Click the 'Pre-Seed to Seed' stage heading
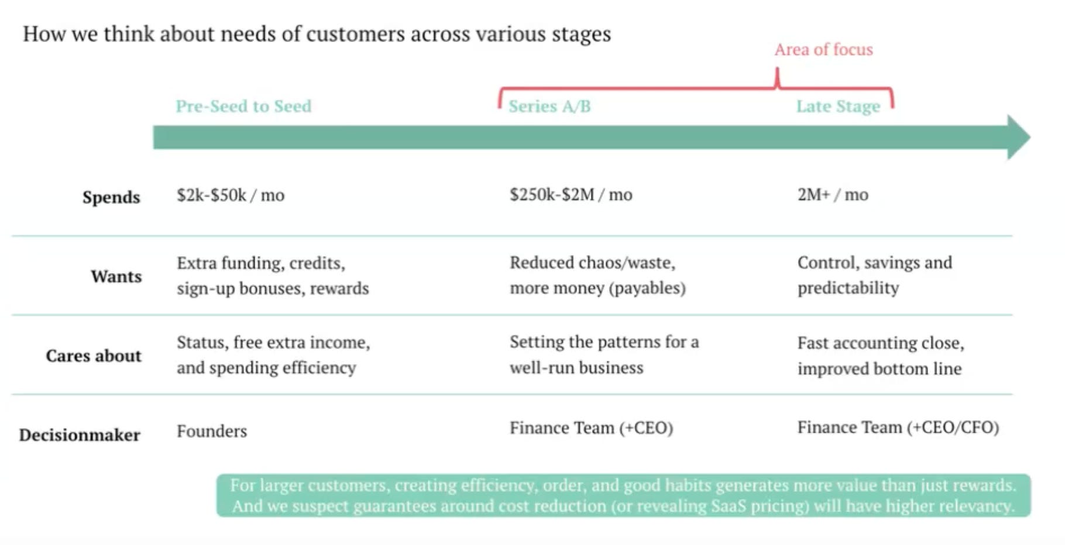This screenshot has width=1065, height=545. click(243, 106)
